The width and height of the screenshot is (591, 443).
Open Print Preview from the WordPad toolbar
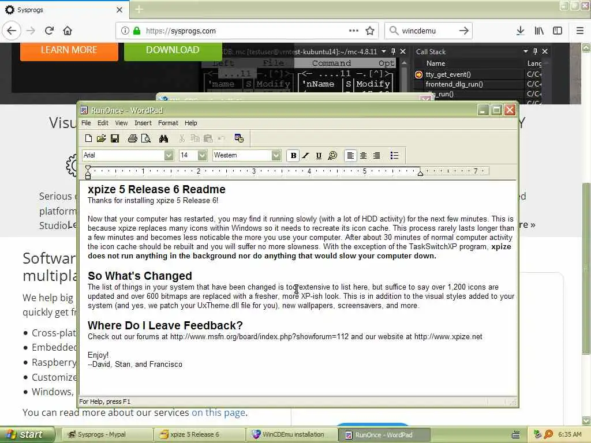(146, 138)
